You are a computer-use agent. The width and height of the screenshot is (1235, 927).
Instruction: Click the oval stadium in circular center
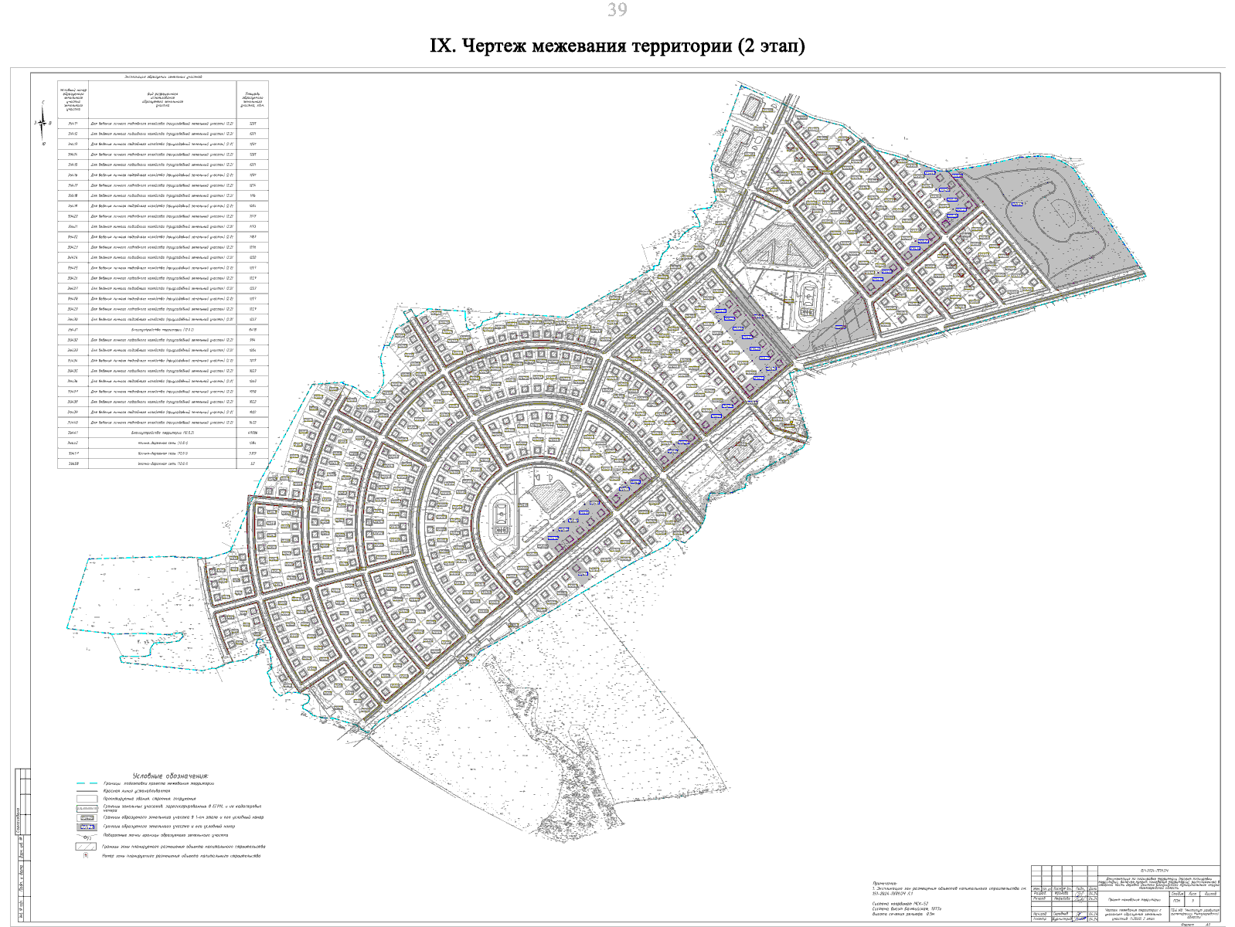pos(502,516)
